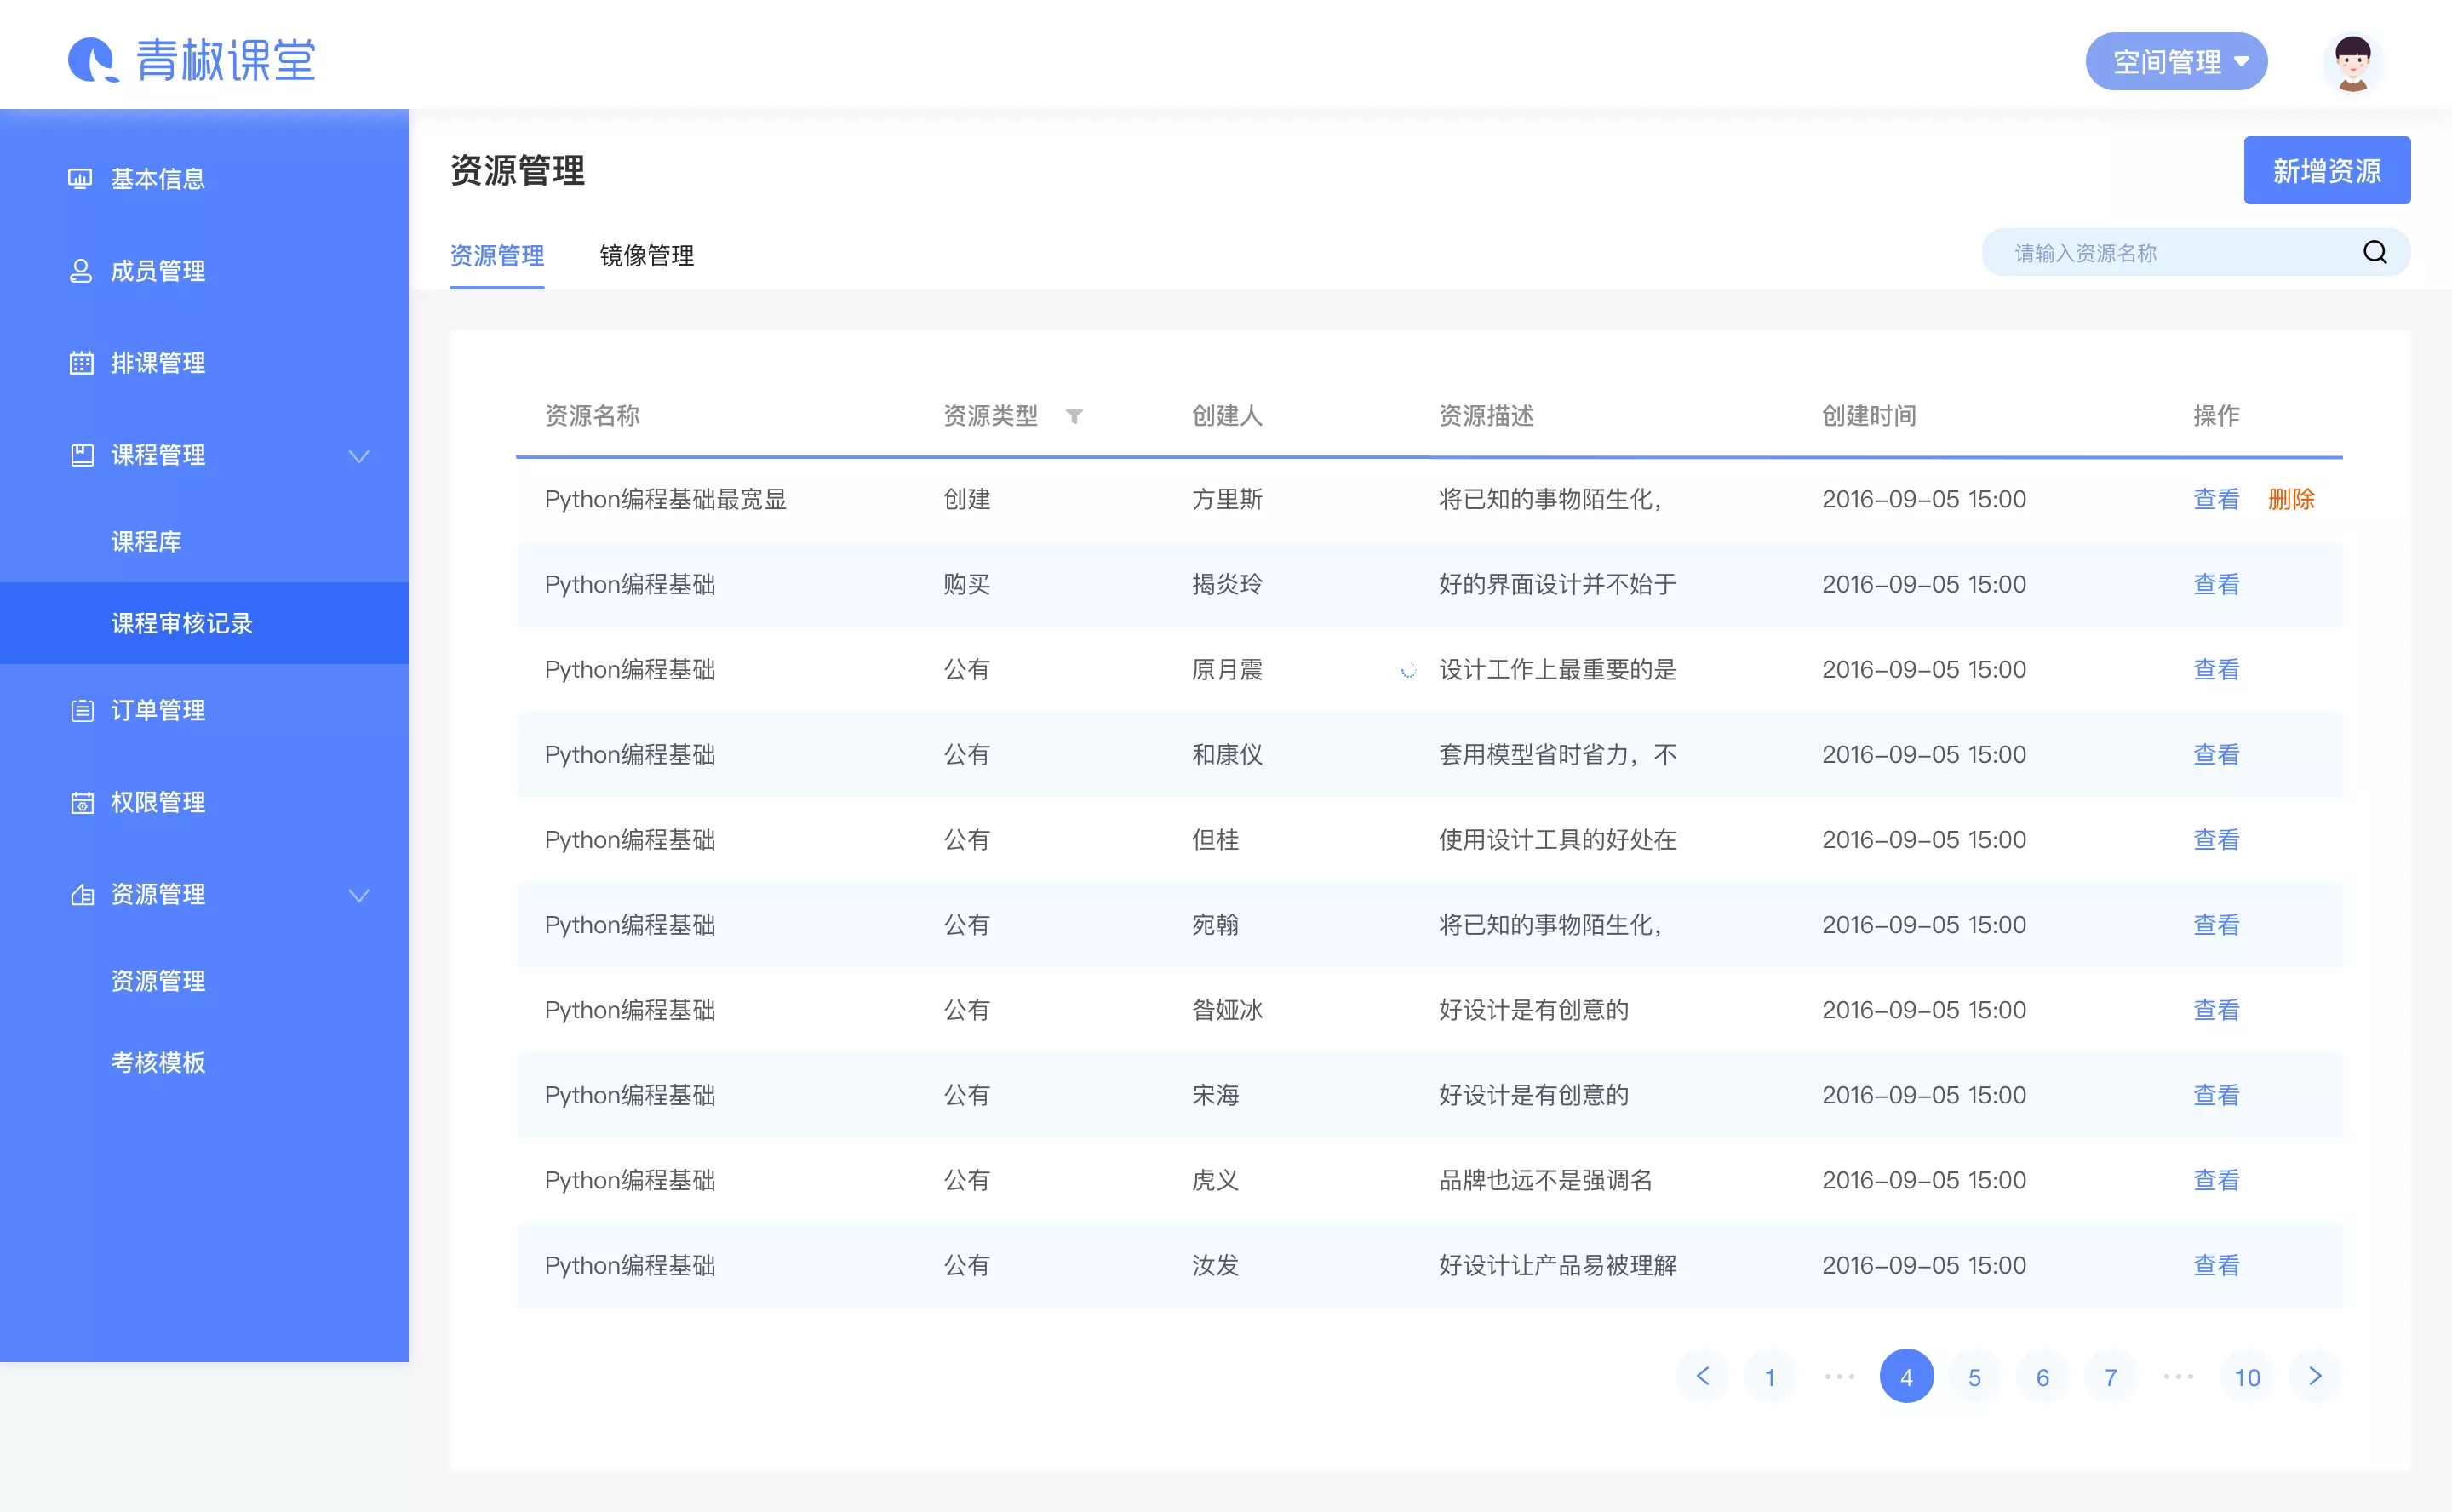Click the 基本信息 monitor icon in sidebar

[80, 179]
